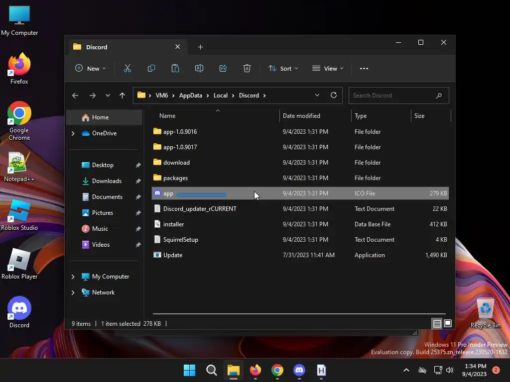Sort by Date modified column header
Screen dimensions: 510x382
(x=315, y=115)
